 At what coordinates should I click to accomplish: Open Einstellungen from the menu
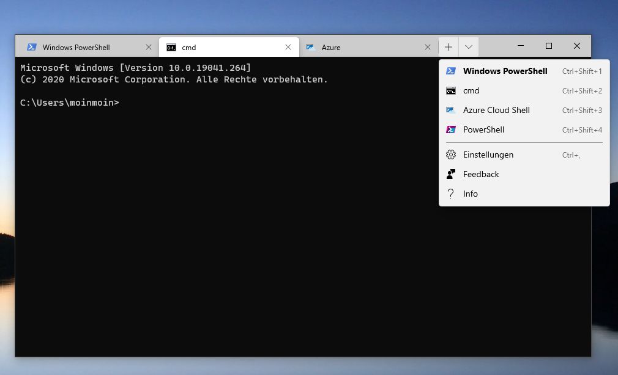coord(524,155)
